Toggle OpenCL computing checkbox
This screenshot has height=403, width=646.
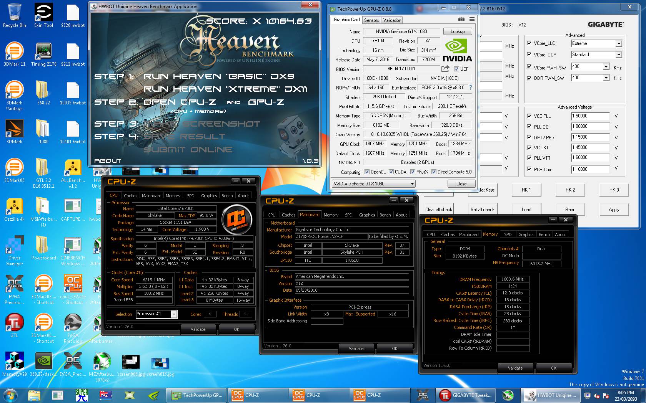pyautogui.click(x=367, y=172)
